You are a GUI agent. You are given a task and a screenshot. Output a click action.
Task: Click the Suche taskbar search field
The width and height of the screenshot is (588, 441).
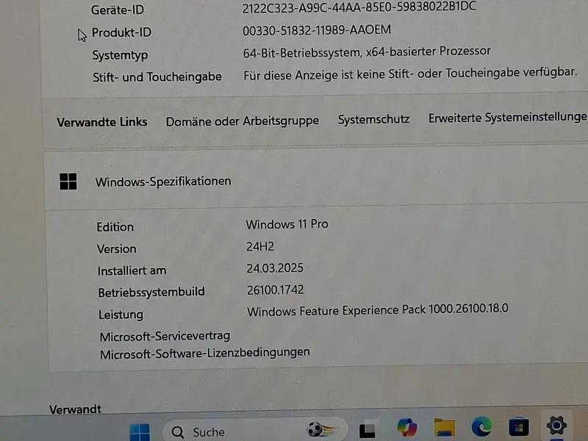(255, 431)
